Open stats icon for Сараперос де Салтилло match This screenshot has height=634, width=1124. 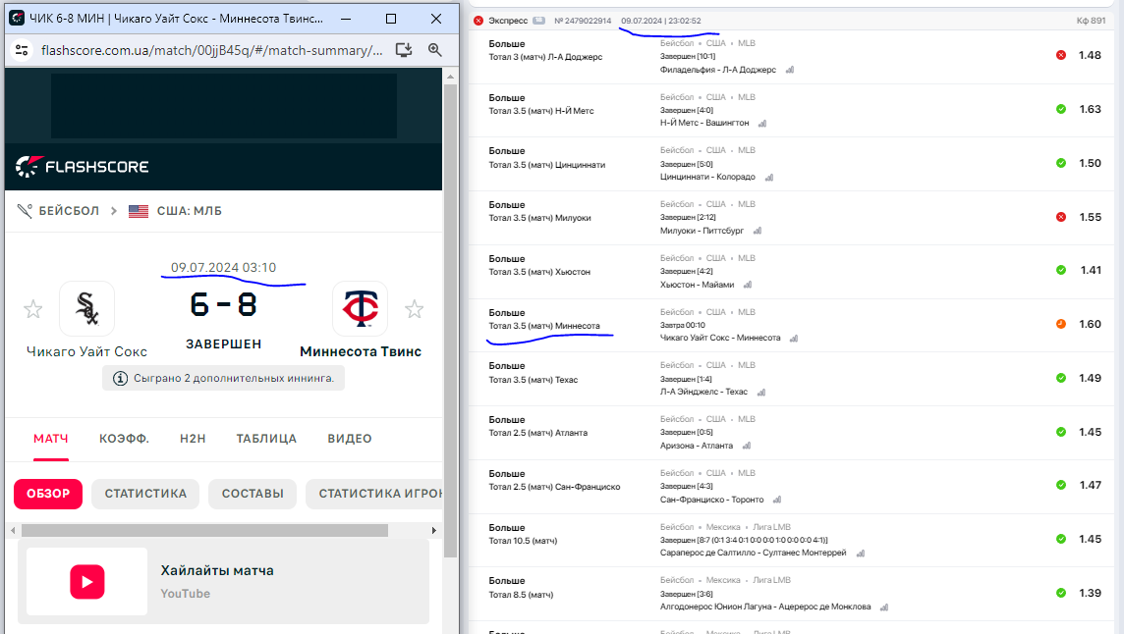pyautogui.click(x=861, y=554)
